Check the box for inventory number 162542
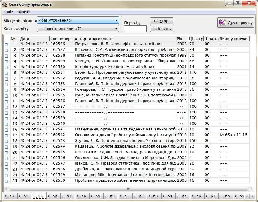Image resolution: width=258 pixels, height=202 pixels. [x=7, y=135]
